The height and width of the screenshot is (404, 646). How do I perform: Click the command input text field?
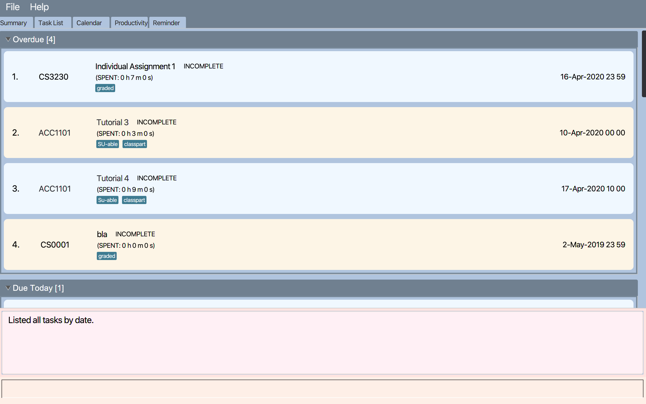pos(322,389)
